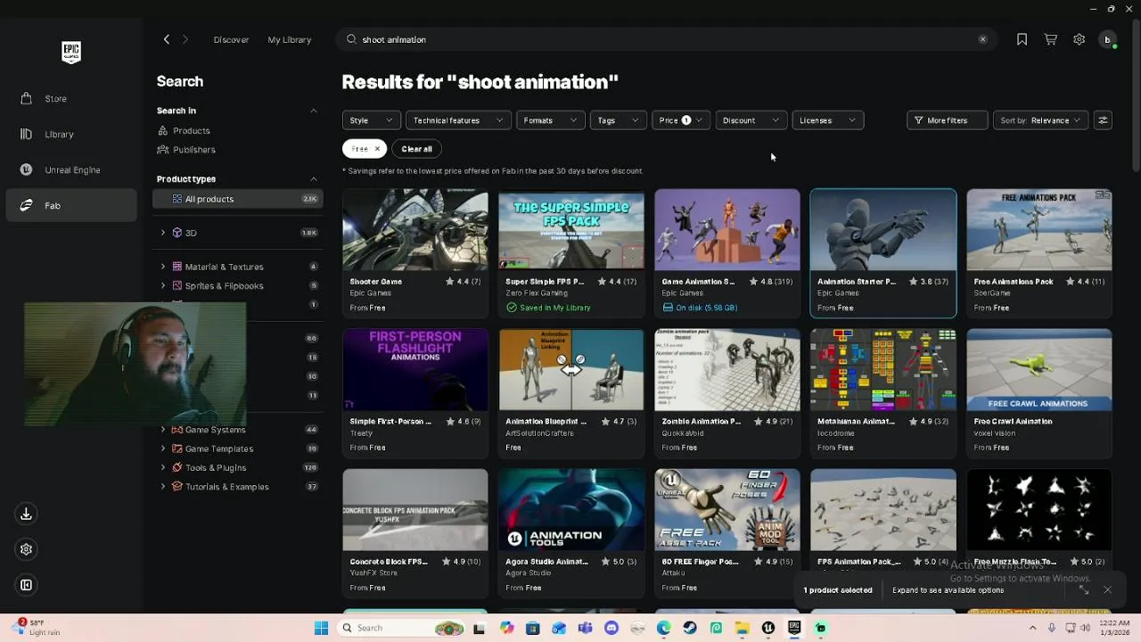Viewport: 1141px width, 642px height.
Task: Click publisher ArtSolutionCrafters
Action: (x=539, y=433)
